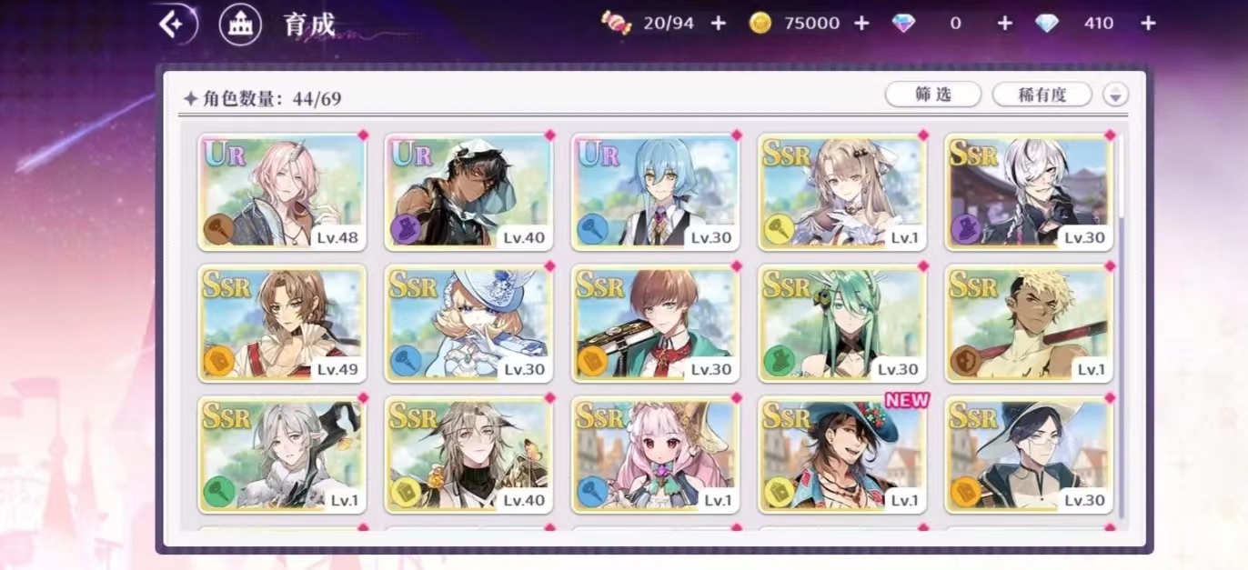Tap the pink gem icon

point(903,23)
